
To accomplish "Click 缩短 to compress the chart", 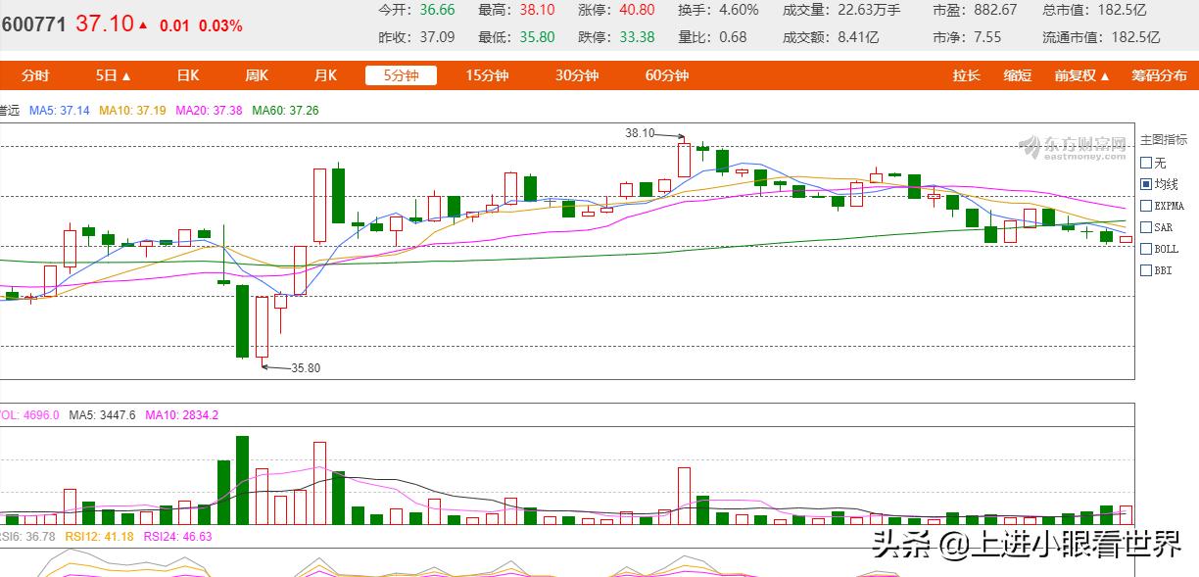I will pyautogui.click(x=1018, y=74).
